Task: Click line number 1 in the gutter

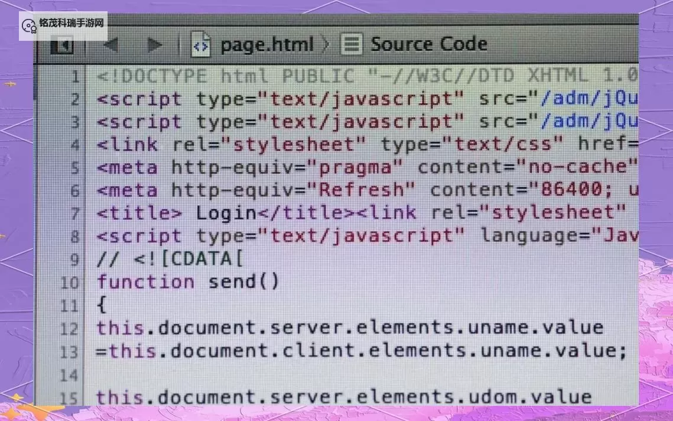Action: point(74,76)
